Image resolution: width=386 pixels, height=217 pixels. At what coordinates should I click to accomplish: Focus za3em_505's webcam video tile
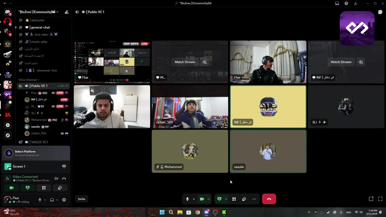pyautogui.click(x=190, y=107)
